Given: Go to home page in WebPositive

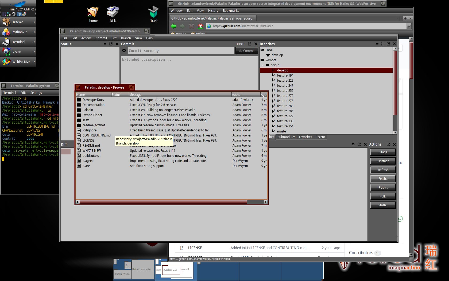Looking at the screenshot, I should [x=200, y=26].
